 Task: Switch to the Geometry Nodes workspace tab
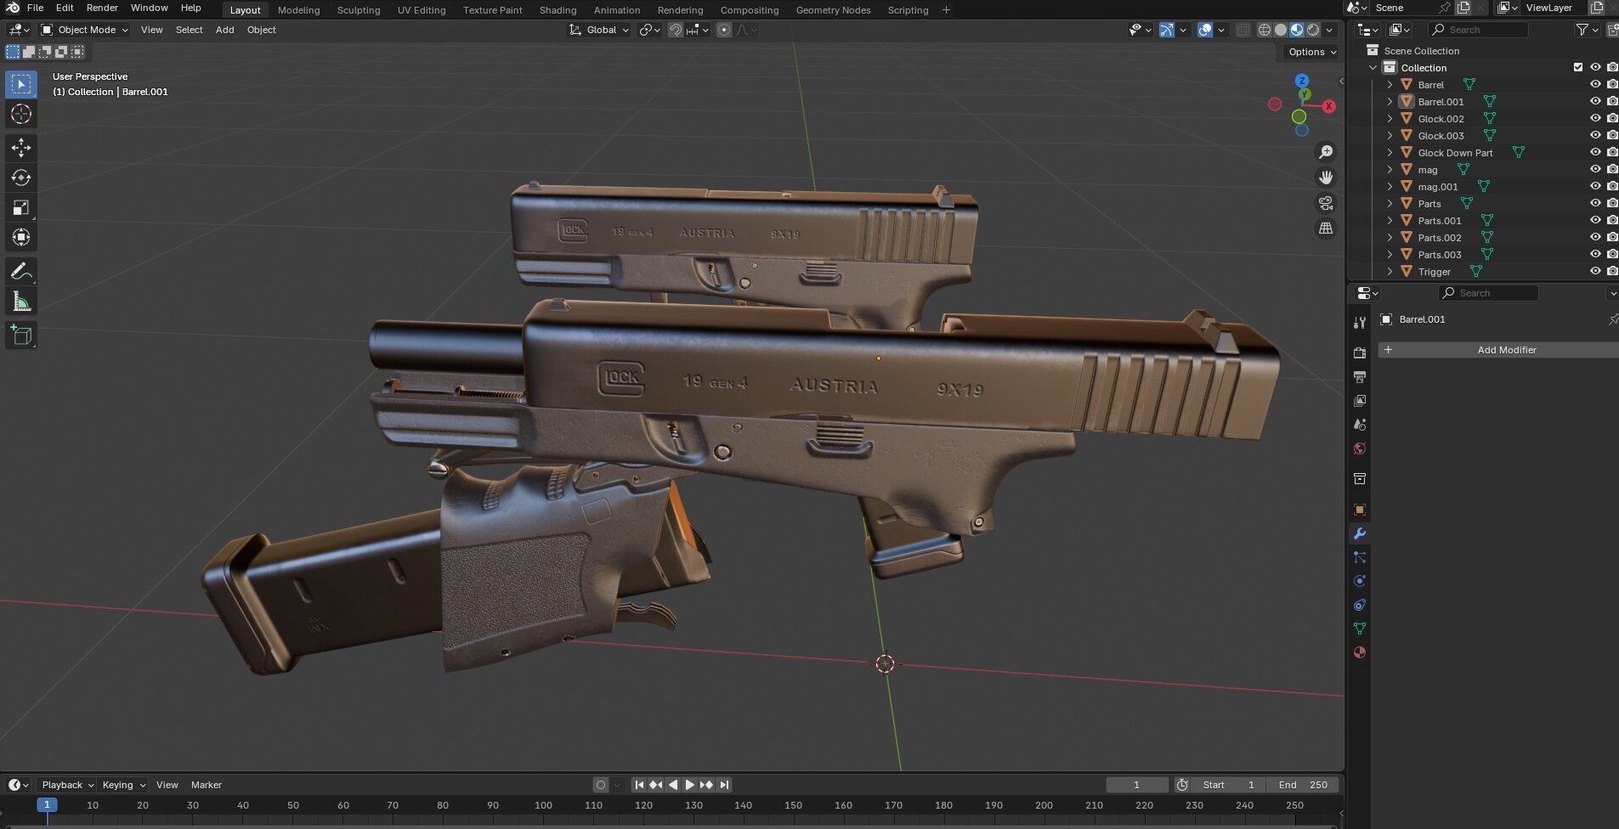pos(833,10)
